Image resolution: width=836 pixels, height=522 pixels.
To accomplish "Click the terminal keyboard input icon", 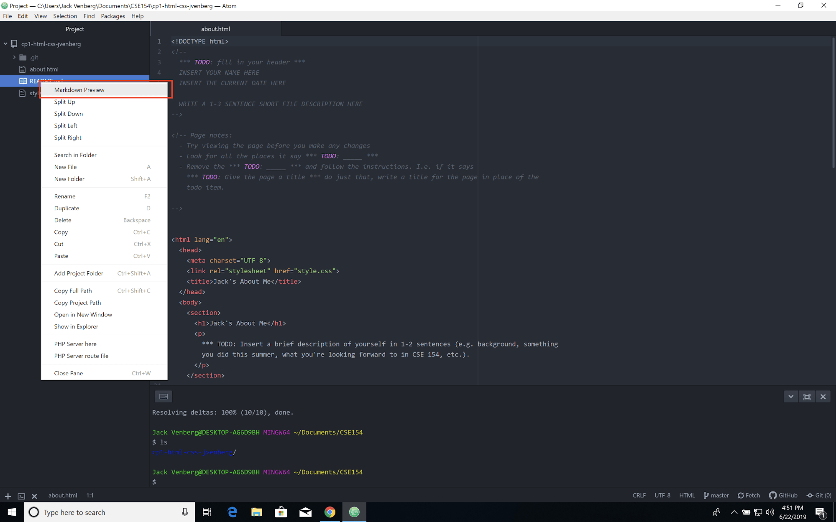I will click(164, 396).
